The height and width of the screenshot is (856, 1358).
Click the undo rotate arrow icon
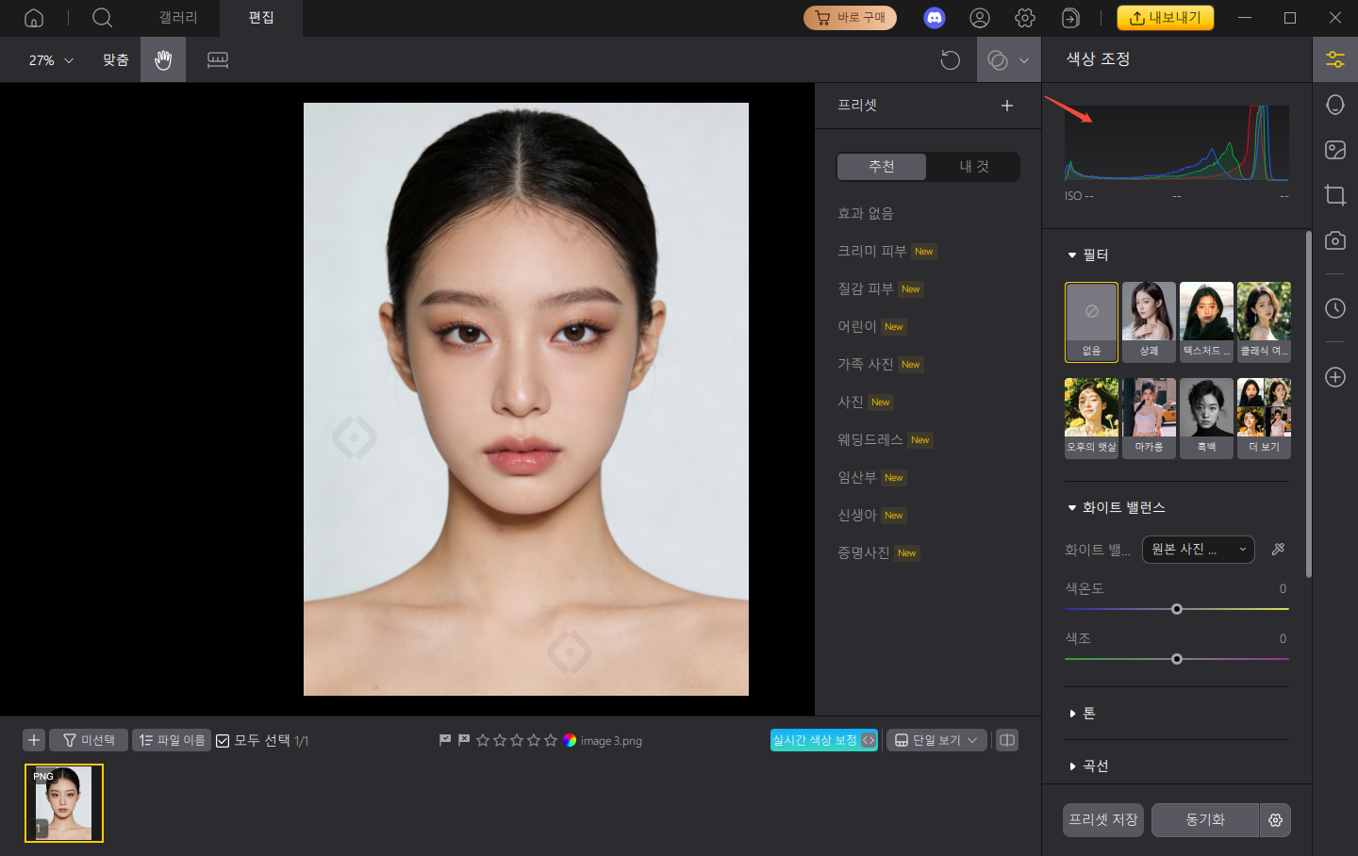[950, 60]
